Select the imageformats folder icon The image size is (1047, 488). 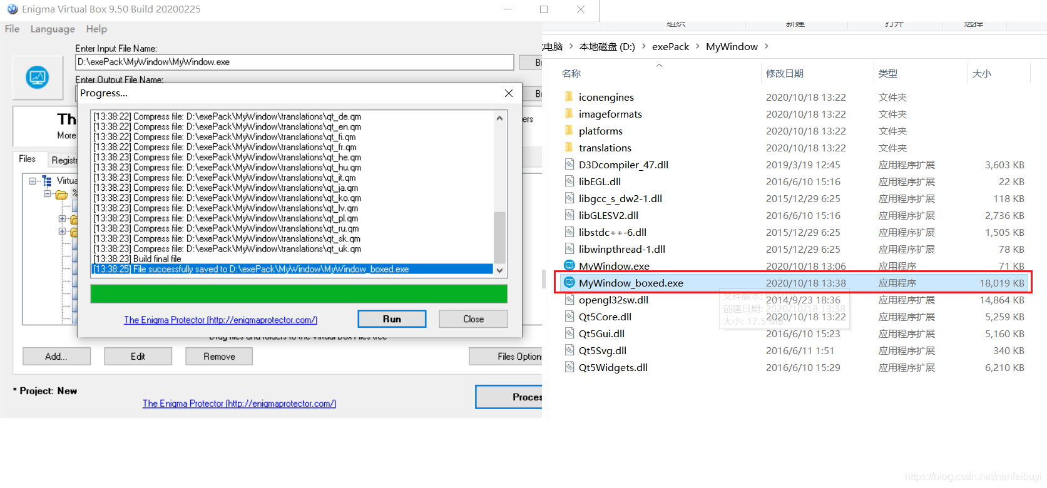[x=569, y=114]
